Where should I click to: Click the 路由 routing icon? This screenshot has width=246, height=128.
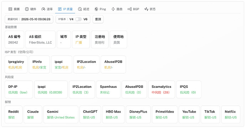click(113, 9)
